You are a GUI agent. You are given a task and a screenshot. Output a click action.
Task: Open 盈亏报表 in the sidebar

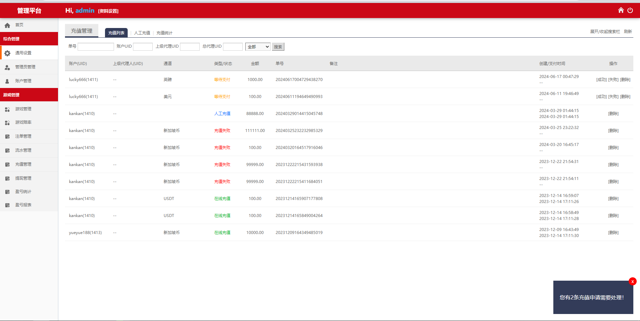click(23, 205)
